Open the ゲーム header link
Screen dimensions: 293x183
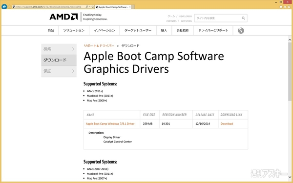(171, 16)
